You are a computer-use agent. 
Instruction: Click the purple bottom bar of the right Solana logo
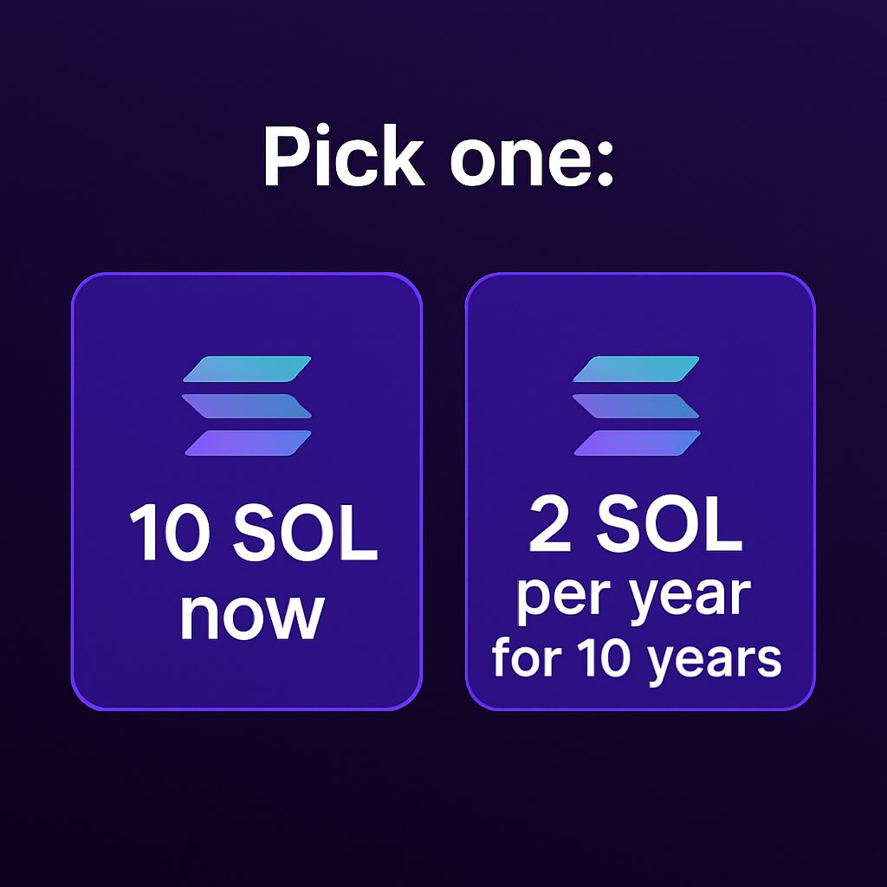click(638, 443)
